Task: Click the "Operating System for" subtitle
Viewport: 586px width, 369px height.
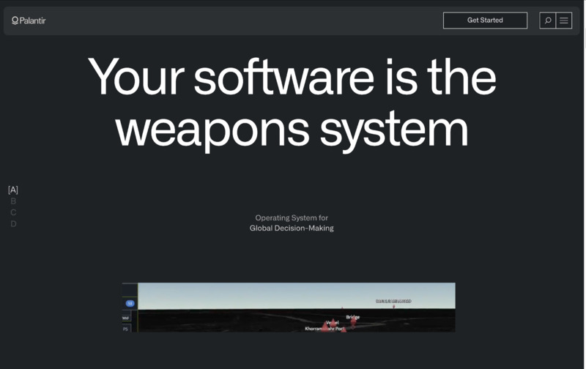Action: click(292, 217)
